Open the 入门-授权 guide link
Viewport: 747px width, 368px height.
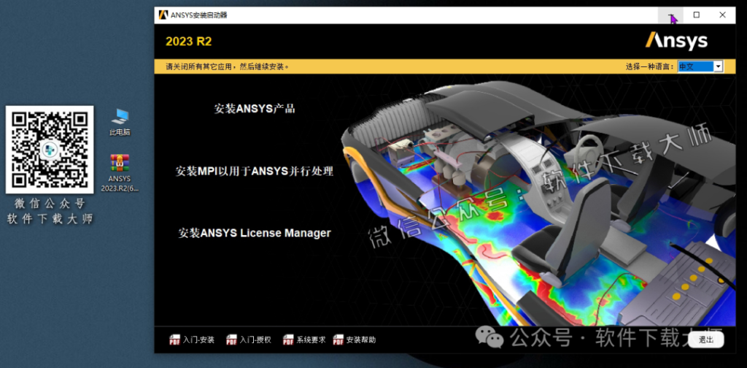(255, 340)
